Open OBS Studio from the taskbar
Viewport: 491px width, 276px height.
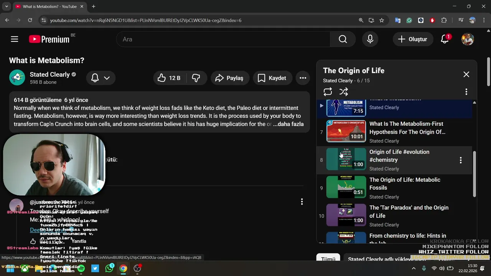coord(137,269)
